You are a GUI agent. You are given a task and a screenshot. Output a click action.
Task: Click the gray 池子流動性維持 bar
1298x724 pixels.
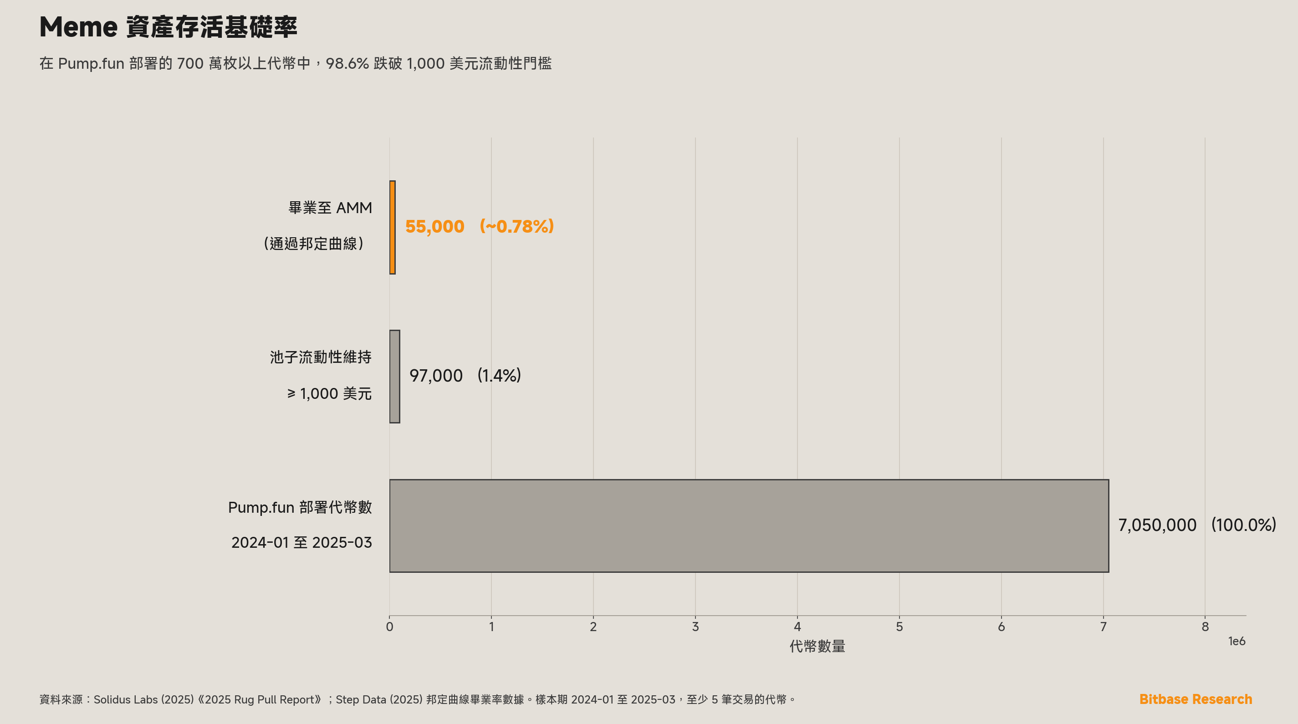point(394,377)
